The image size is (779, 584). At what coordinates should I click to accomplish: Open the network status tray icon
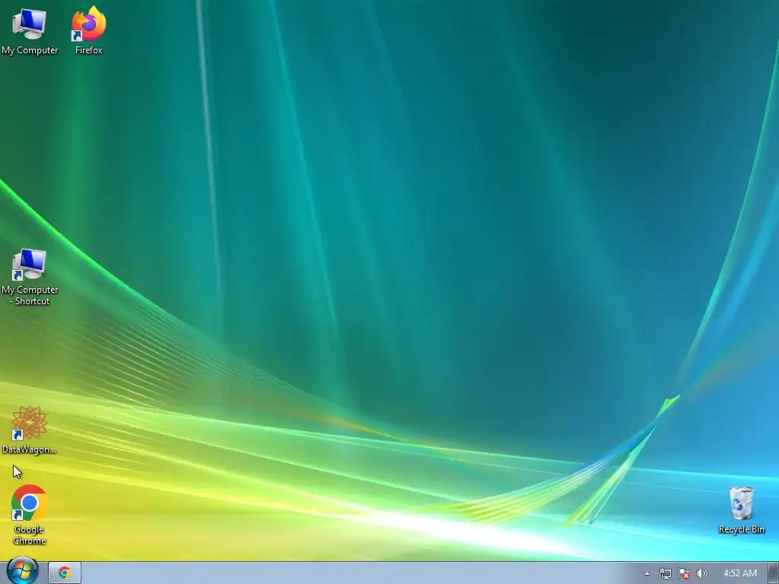coord(665,573)
